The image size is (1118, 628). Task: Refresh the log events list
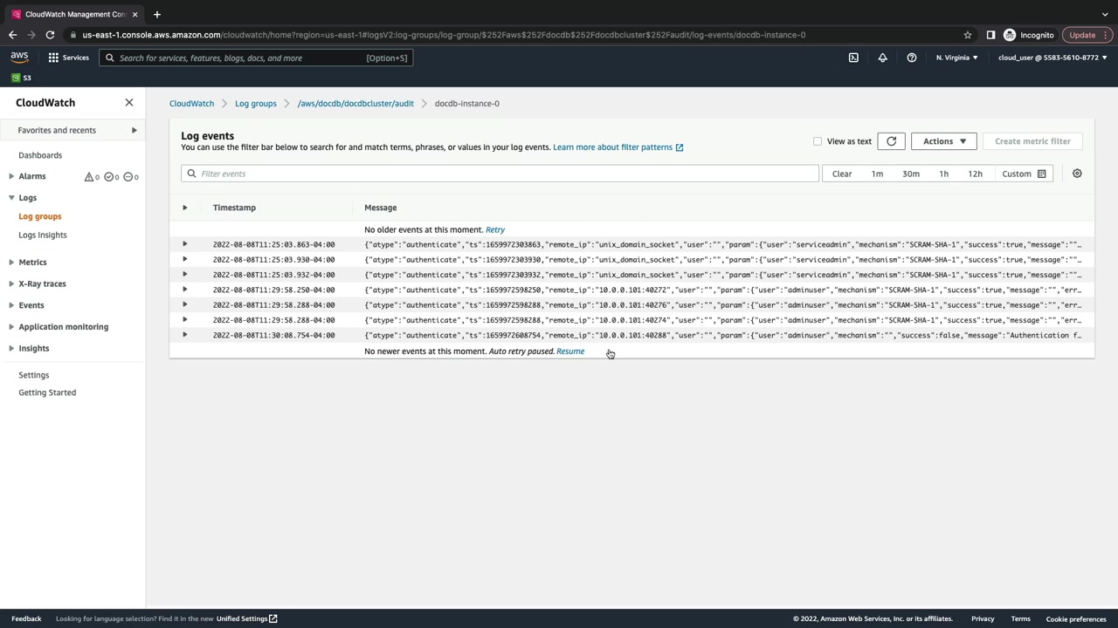coord(891,141)
